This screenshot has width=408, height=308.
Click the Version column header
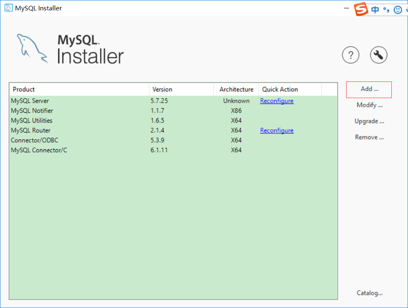[182, 89]
